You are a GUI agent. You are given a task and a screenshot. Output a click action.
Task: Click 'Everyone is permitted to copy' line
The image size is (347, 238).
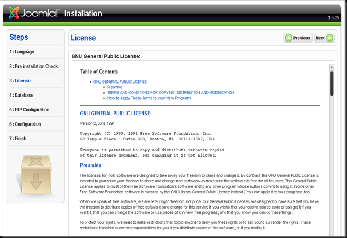tap(152, 150)
